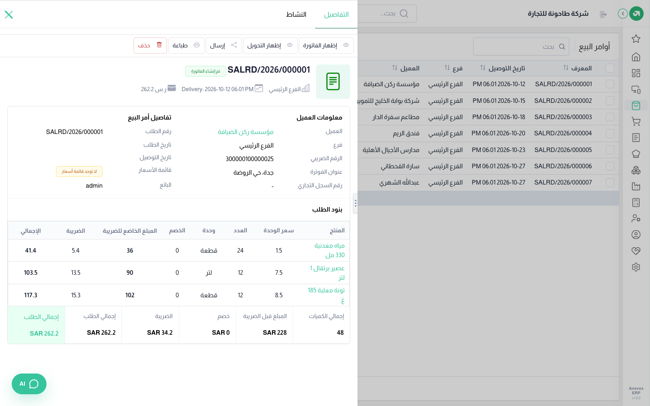Sort by العميل column

coord(395,68)
